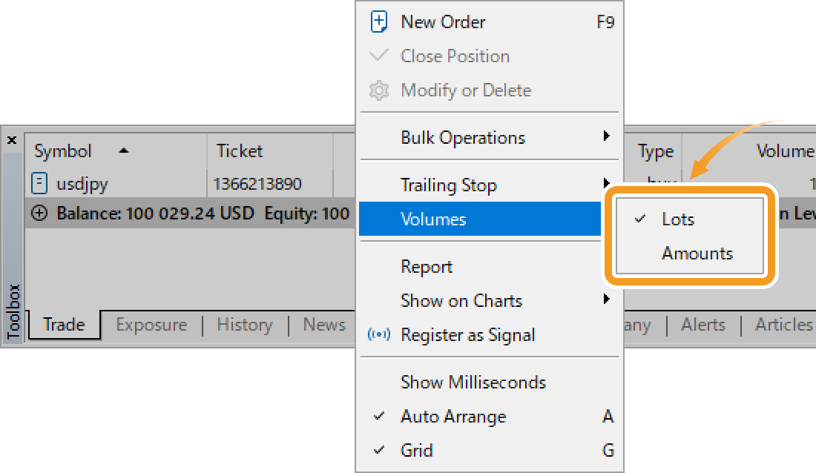Toggle the Auto Arrange option

489,416
